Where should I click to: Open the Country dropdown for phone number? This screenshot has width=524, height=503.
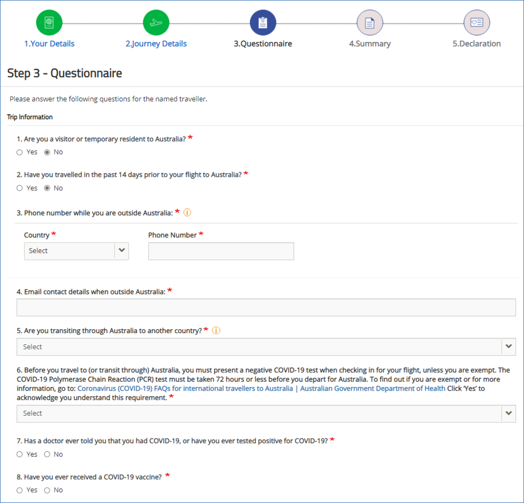76,251
